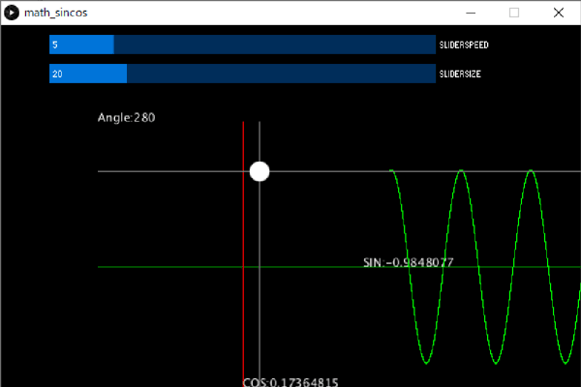Click the white circle on the vertical line
Viewport: 581px width, 387px height.
pyautogui.click(x=260, y=171)
